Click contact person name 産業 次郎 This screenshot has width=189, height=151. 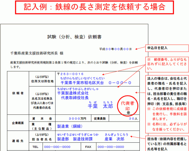115,139
